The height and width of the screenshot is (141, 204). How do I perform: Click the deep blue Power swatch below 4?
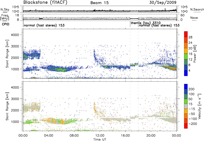tap(186, 73)
